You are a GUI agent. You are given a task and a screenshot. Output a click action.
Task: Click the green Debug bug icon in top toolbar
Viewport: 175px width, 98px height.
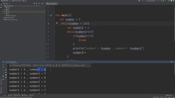coord(161,1)
